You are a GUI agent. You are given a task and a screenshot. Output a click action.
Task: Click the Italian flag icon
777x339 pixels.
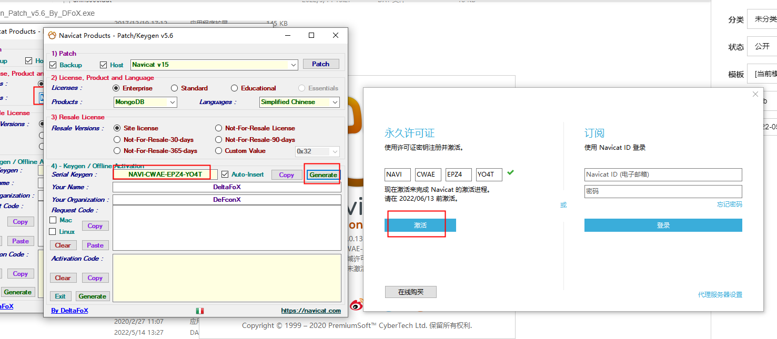click(x=200, y=311)
